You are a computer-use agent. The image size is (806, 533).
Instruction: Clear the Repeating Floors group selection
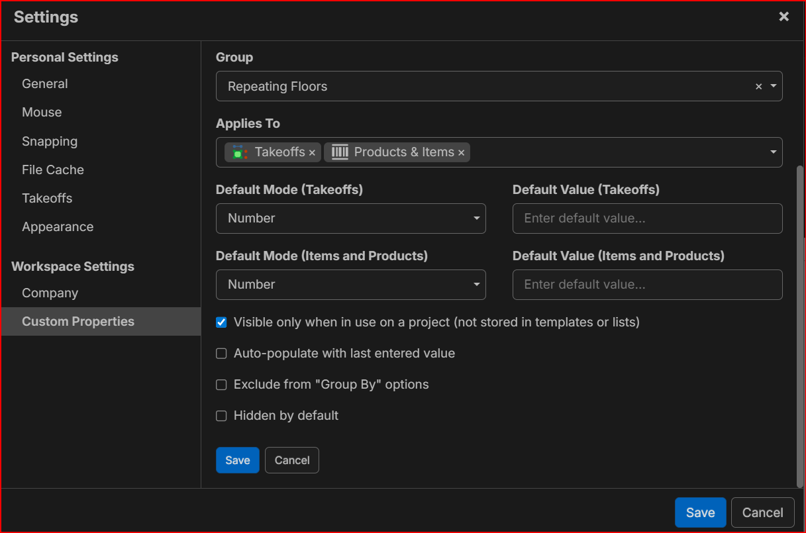coord(758,87)
